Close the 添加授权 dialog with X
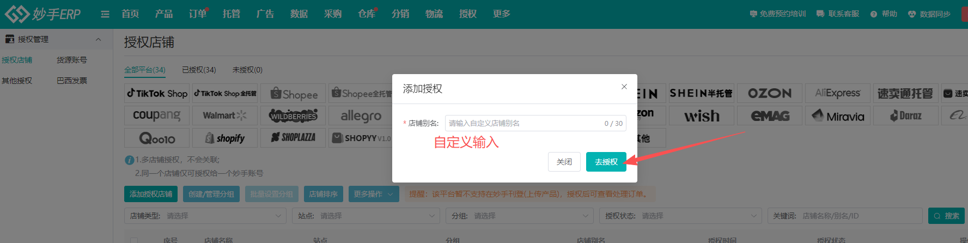The width and height of the screenshot is (968, 243). click(624, 87)
